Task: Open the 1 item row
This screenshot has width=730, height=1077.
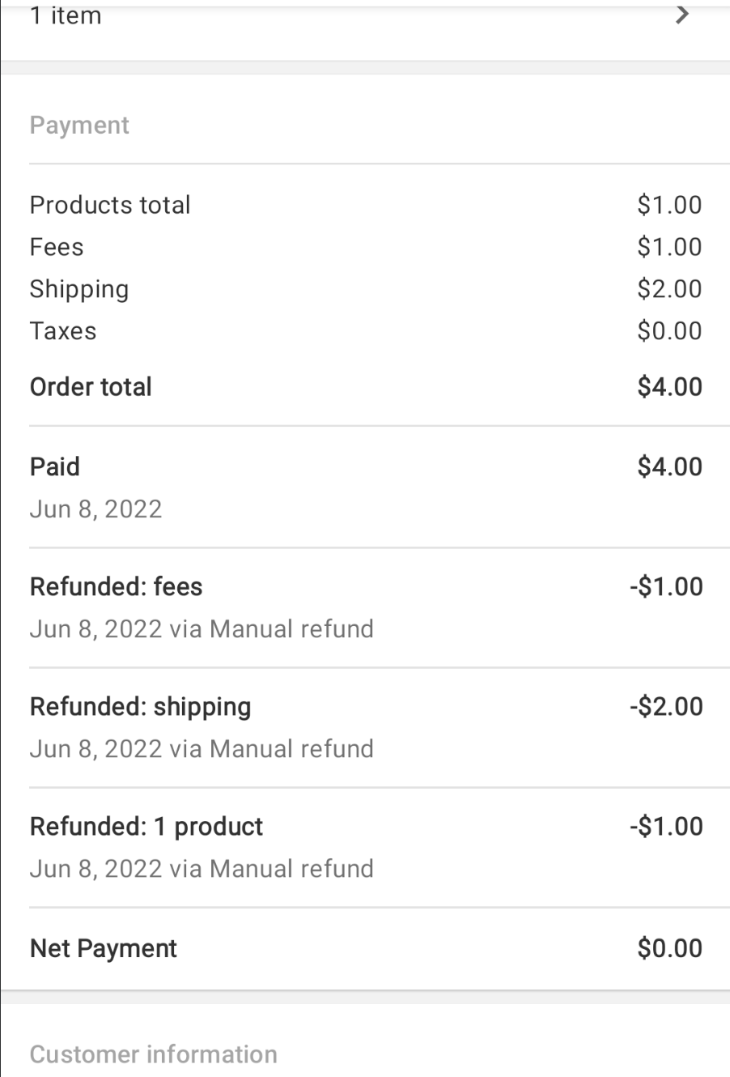Action: point(66,15)
